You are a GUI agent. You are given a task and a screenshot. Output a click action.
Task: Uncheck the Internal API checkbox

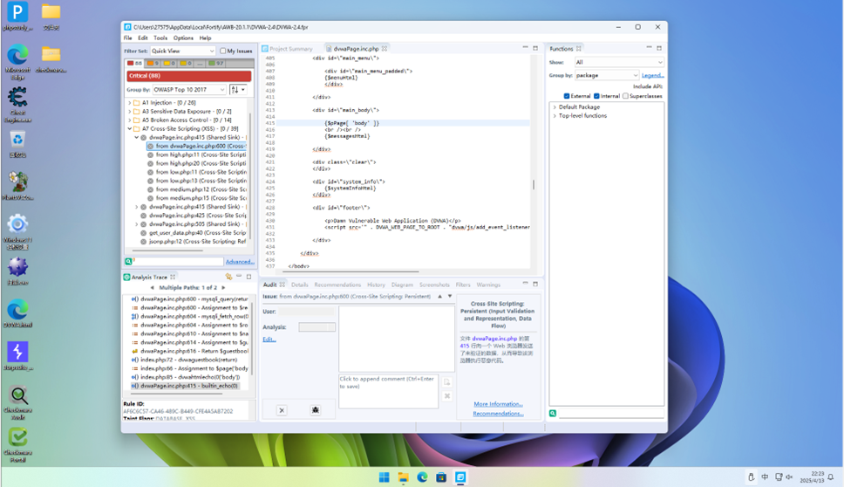596,96
